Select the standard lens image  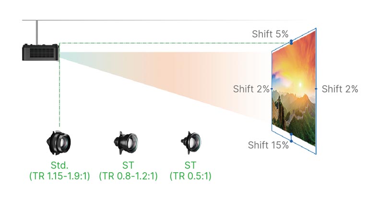pyautogui.click(x=59, y=143)
